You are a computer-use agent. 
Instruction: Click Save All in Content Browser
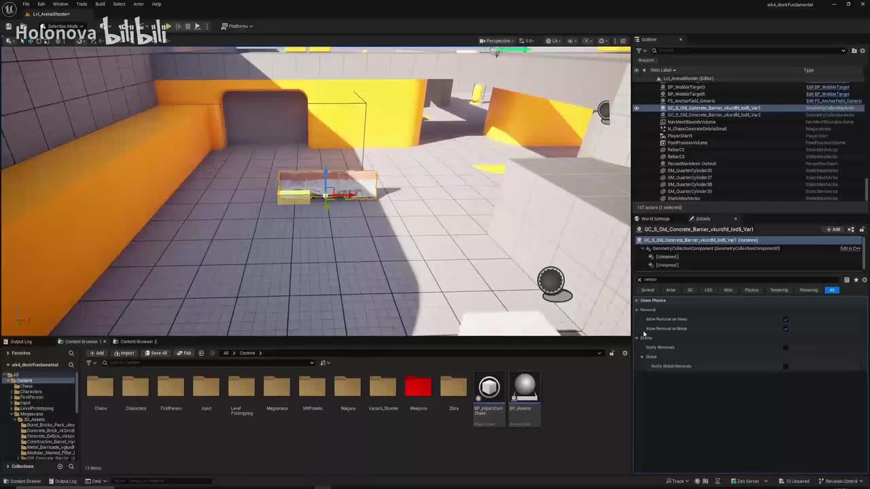[x=156, y=353]
